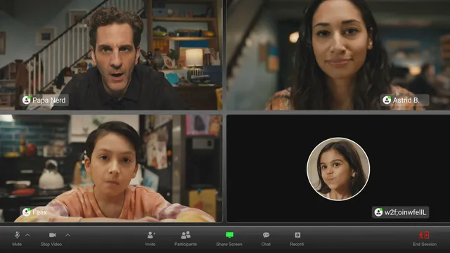The image size is (450, 253).
Task: Stop the video camera
Action: point(51,239)
